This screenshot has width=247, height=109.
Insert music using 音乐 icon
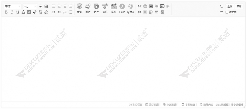point(105,8)
